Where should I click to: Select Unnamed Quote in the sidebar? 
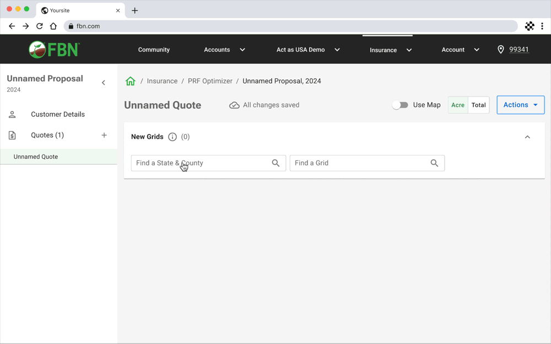[59, 157]
